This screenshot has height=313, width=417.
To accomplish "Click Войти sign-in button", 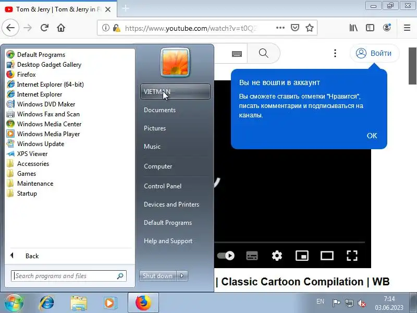I will pyautogui.click(x=374, y=53).
